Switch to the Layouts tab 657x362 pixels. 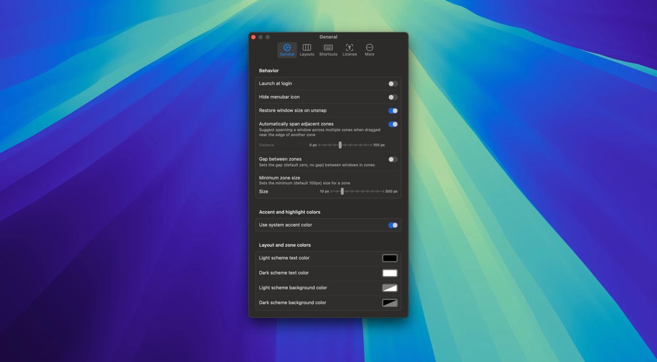click(x=307, y=50)
